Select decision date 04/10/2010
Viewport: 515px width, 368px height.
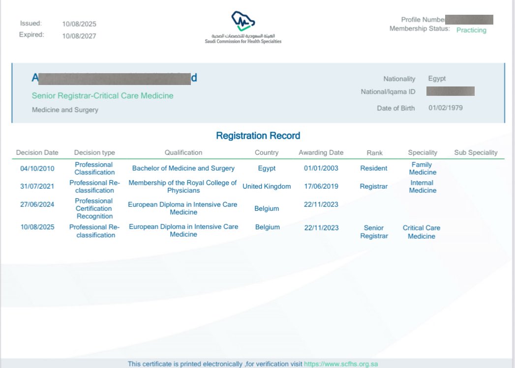pos(37,169)
